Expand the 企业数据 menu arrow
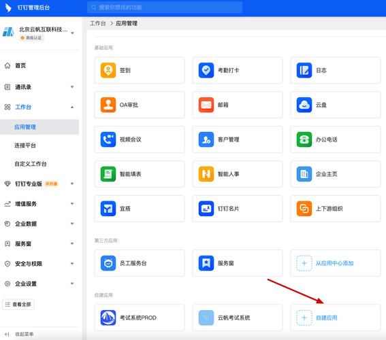The height and width of the screenshot is (340, 386). click(72, 224)
